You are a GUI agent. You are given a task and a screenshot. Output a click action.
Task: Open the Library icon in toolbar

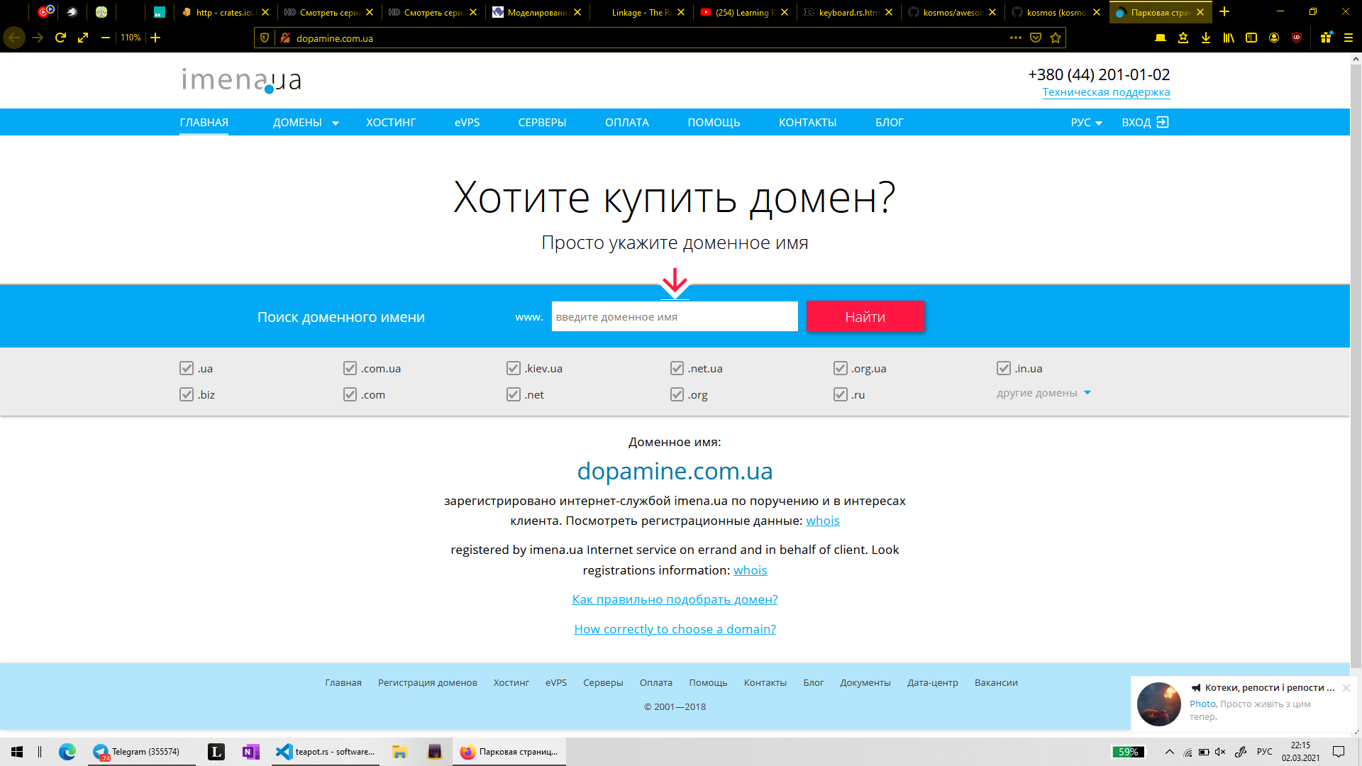coord(1229,38)
